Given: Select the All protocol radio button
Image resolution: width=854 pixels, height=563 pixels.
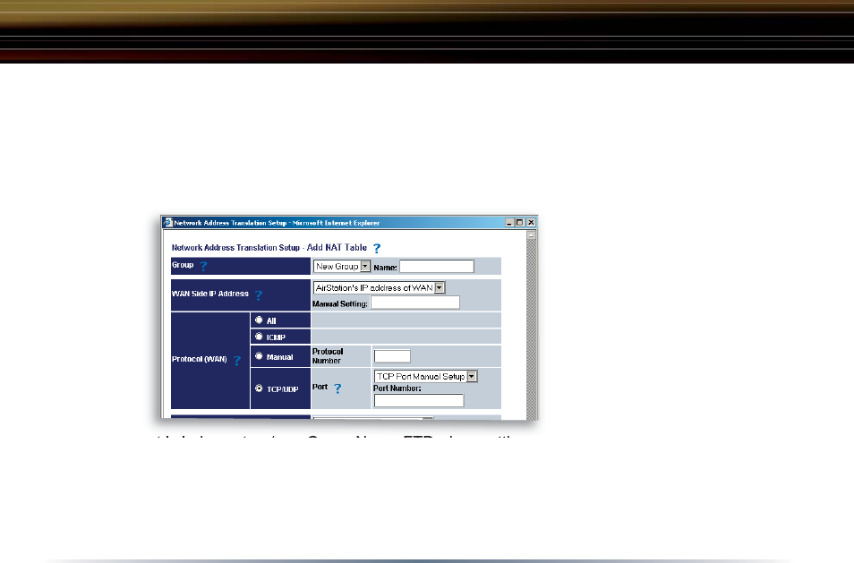Looking at the screenshot, I should tap(259, 320).
